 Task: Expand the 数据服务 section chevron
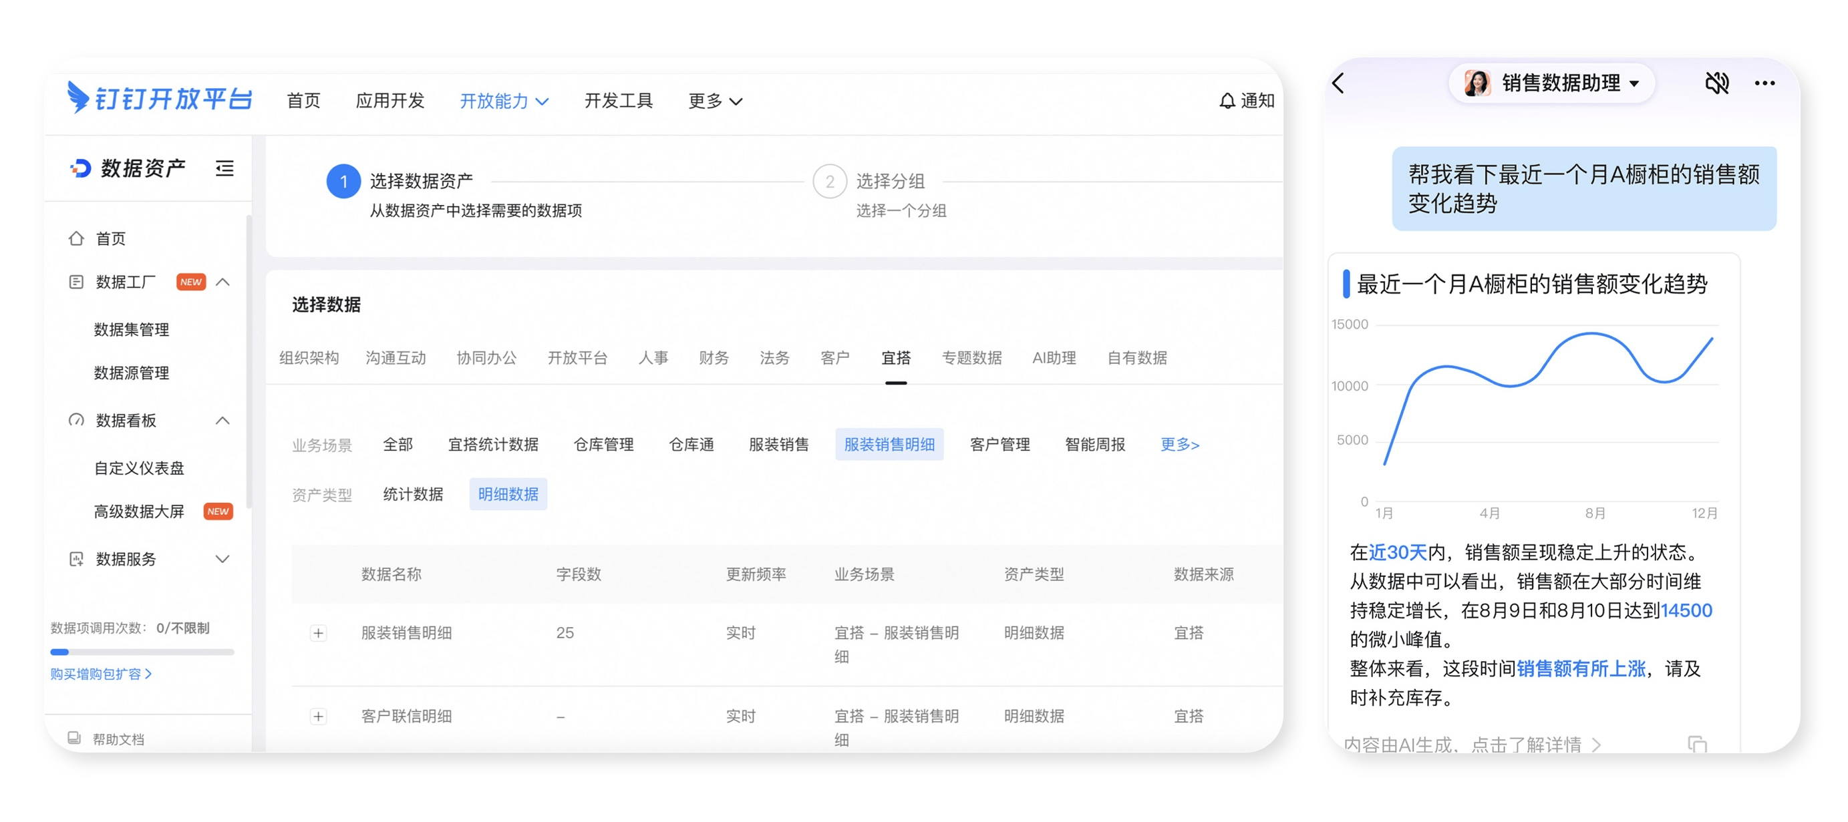pos(223,559)
